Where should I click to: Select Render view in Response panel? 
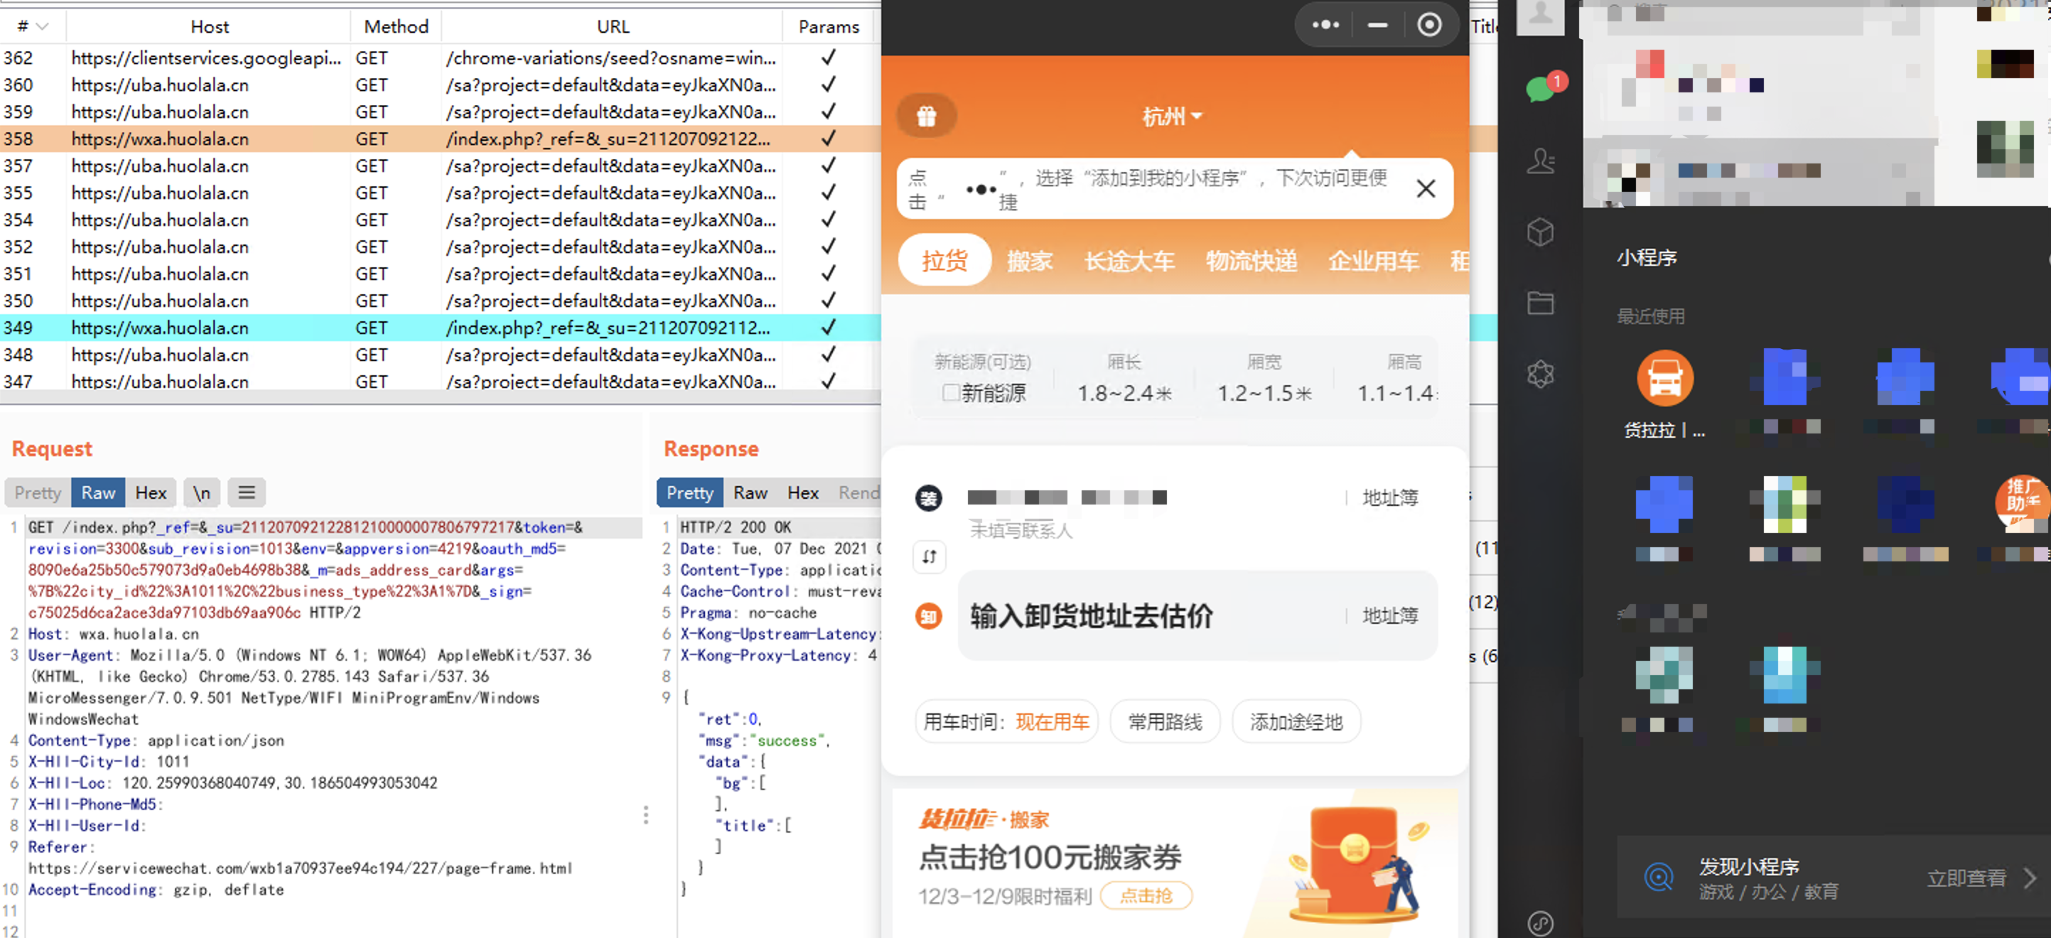tap(858, 493)
